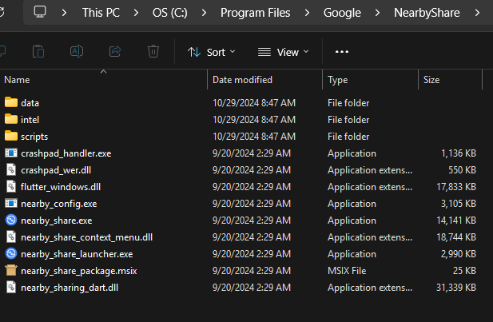Click the 25 KB size value

(x=464, y=271)
